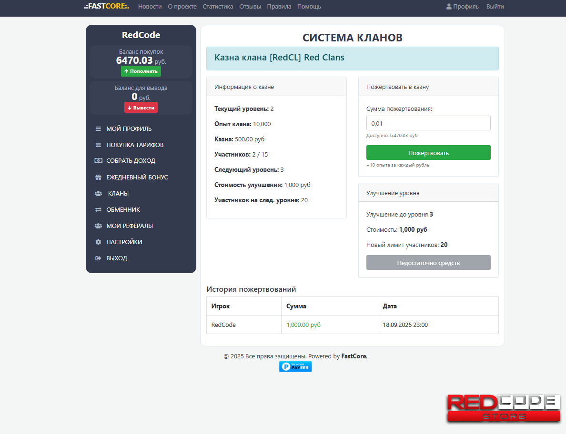Click Выйти in the top right
The image size is (566, 434).
pos(495,7)
